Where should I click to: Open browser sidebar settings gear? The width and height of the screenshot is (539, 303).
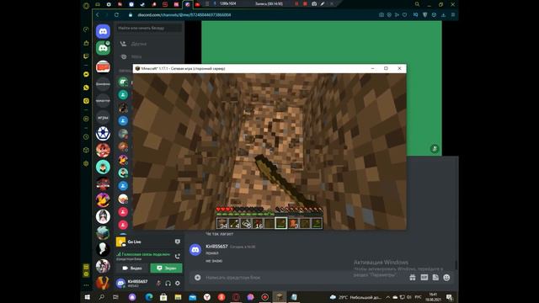86,163
